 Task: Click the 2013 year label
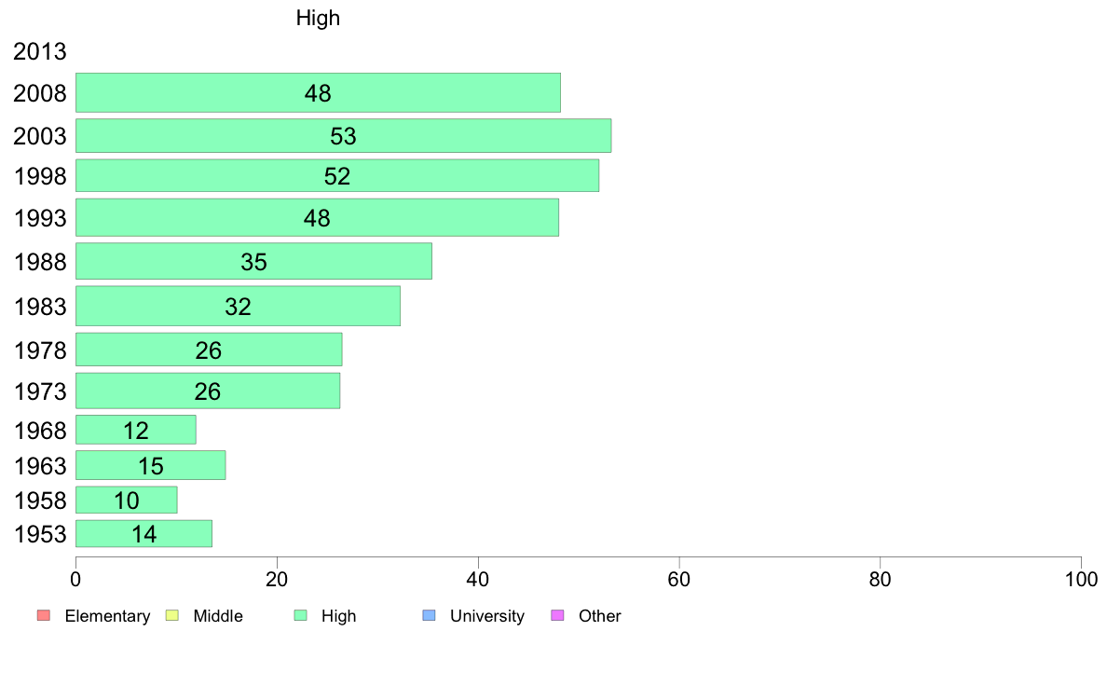[x=39, y=51]
